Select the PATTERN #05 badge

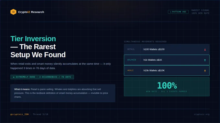point(178,12)
